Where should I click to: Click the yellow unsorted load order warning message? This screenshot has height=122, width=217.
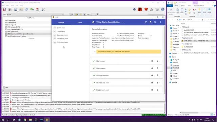click(x=129, y=52)
